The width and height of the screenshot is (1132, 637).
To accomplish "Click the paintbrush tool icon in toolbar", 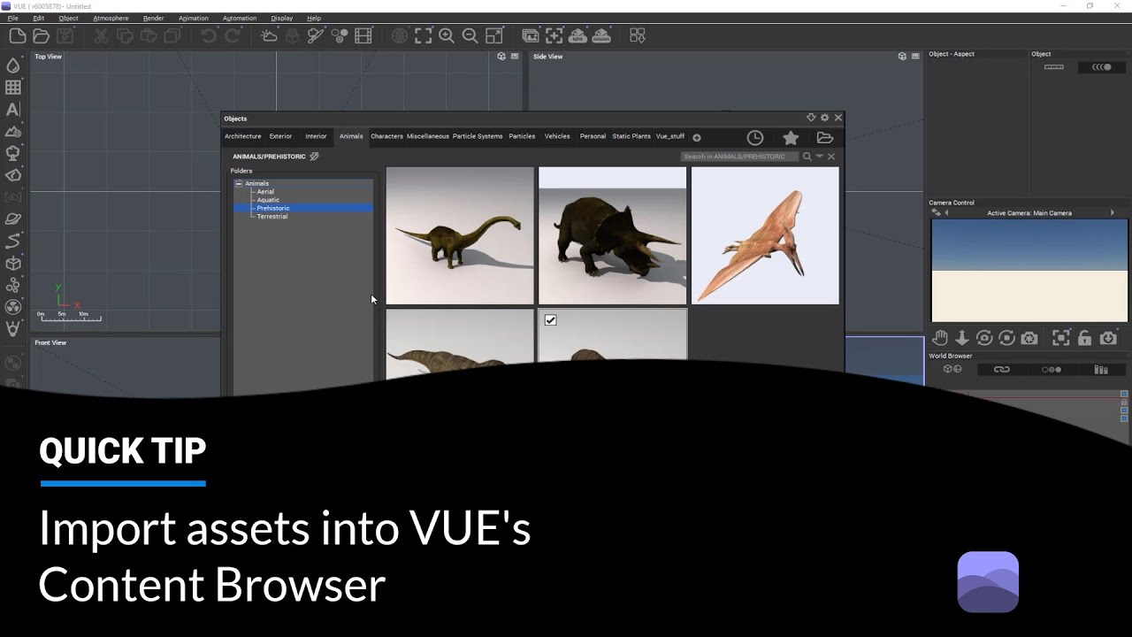I will (316, 36).
